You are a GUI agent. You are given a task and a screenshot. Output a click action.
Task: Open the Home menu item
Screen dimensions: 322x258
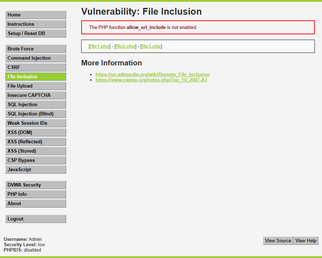(36, 15)
